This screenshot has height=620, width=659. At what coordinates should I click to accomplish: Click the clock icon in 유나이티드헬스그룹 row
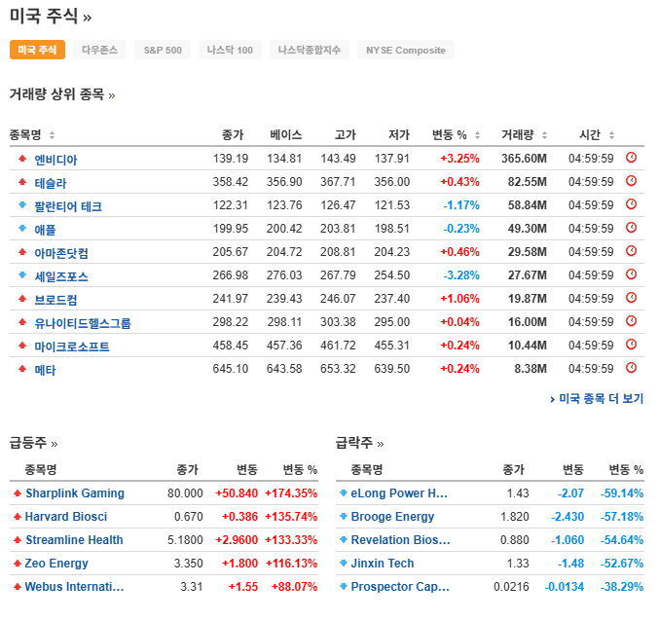[x=631, y=321]
